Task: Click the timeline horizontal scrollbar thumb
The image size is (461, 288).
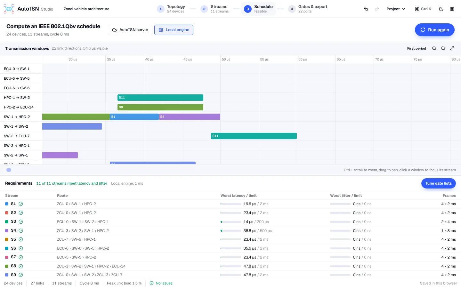Action: point(9,170)
